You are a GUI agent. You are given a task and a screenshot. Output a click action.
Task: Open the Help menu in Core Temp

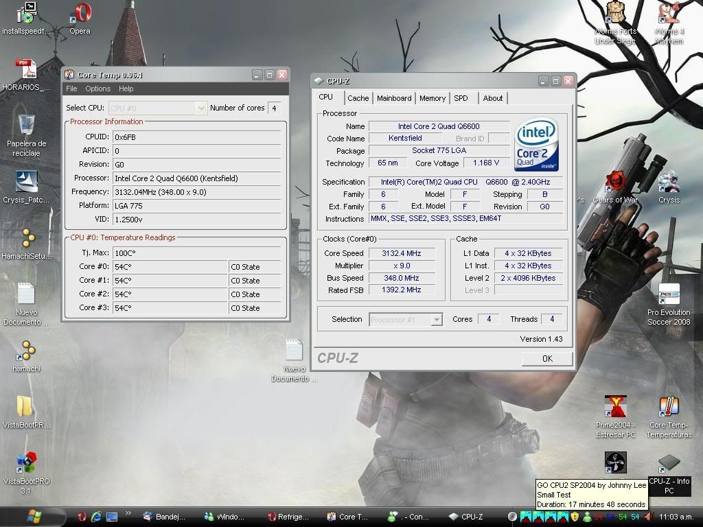click(x=126, y=89)
